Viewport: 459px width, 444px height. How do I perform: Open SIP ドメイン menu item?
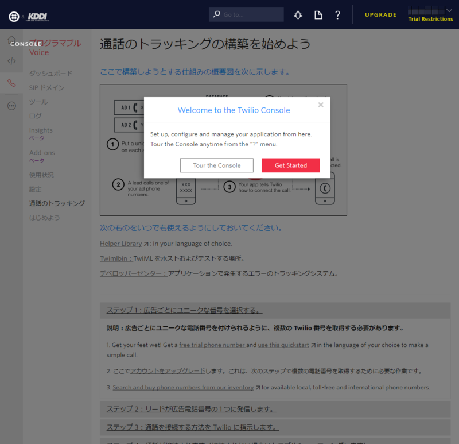coord(46,88)
